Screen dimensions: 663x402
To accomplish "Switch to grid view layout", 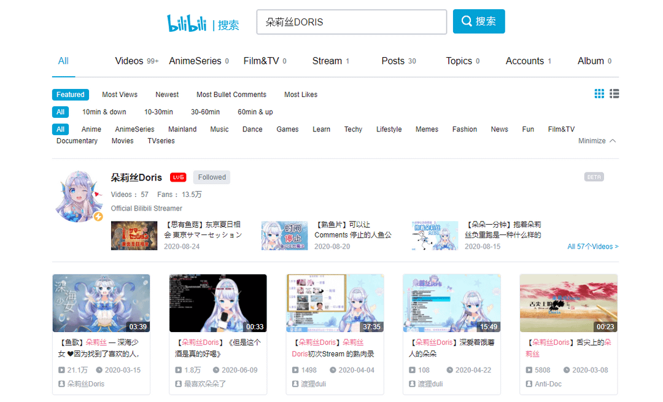I will [x=599, y=94].
